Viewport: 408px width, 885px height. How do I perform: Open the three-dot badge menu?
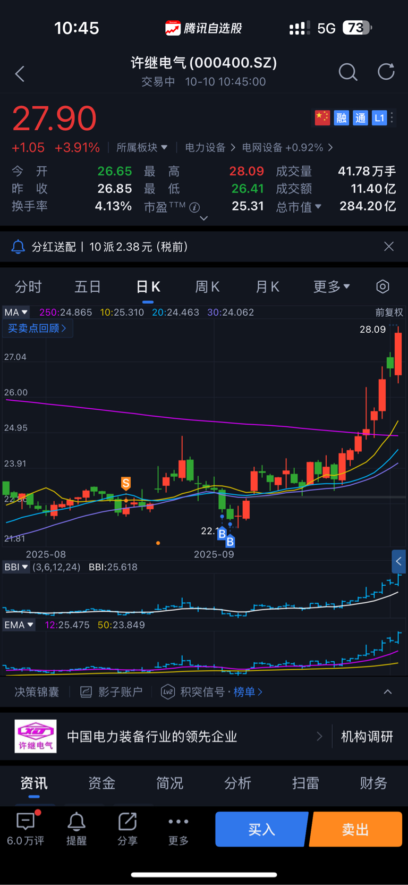click(x=392, y=117)
